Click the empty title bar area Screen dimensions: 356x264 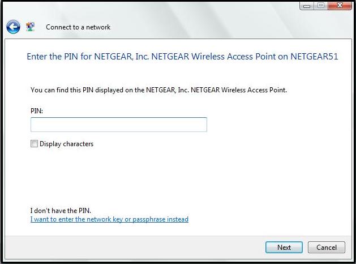pyautogui.click(x=170, y=7)
